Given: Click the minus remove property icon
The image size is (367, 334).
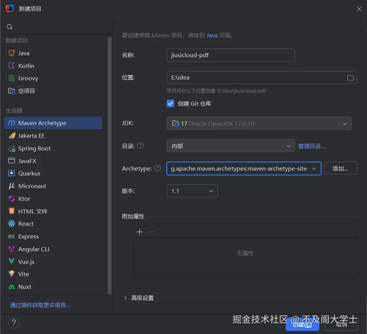Looking at the screenshot, I should [x=152, y=232].
